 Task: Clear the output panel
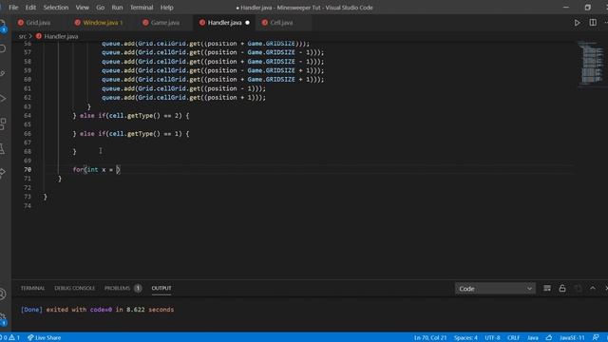[x=547, y=288]
